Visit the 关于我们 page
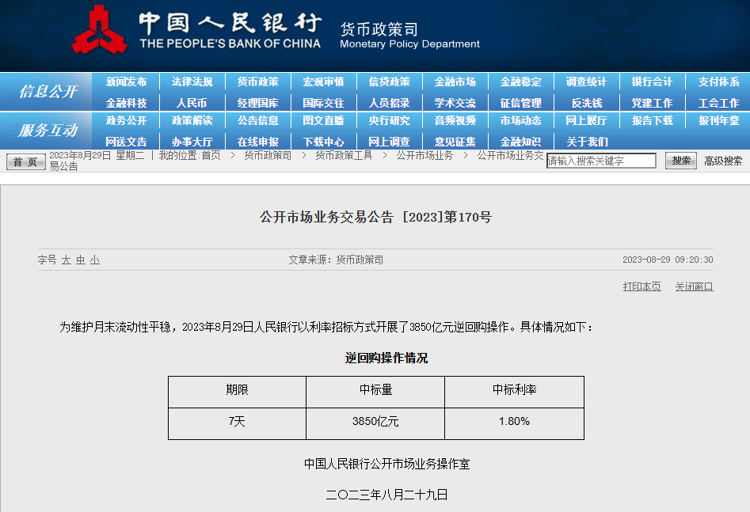 coord(586,142)
